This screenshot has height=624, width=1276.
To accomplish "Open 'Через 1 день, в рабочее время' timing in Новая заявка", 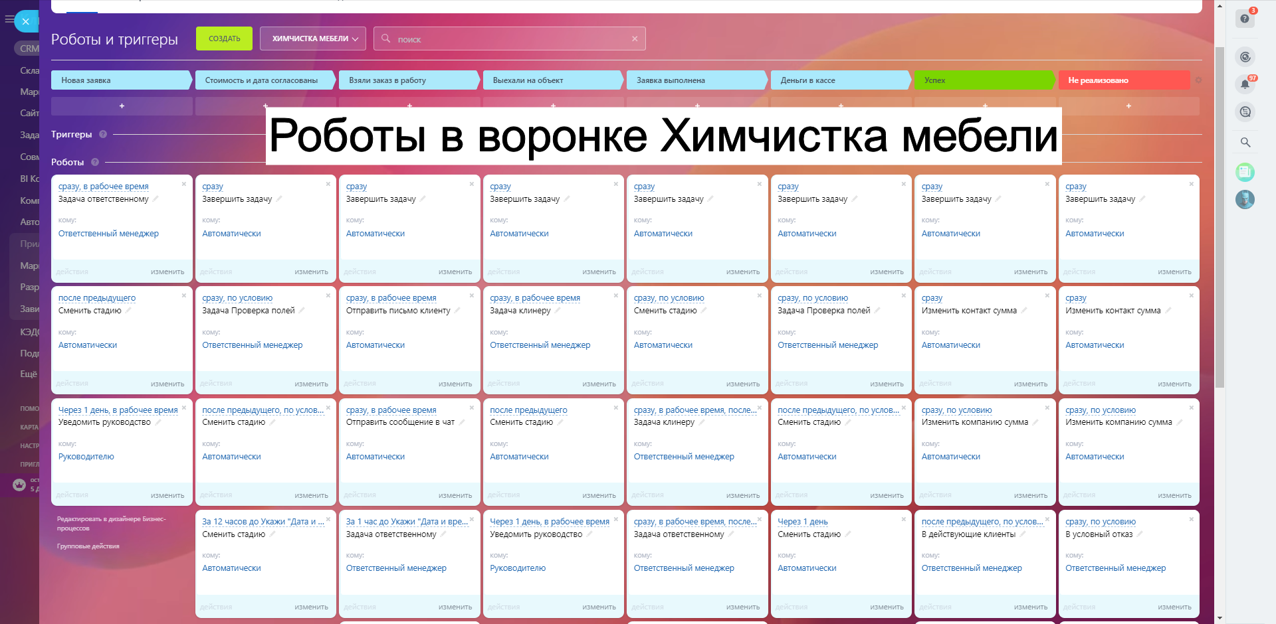I will pyautogui.click(x=118, y=410).
